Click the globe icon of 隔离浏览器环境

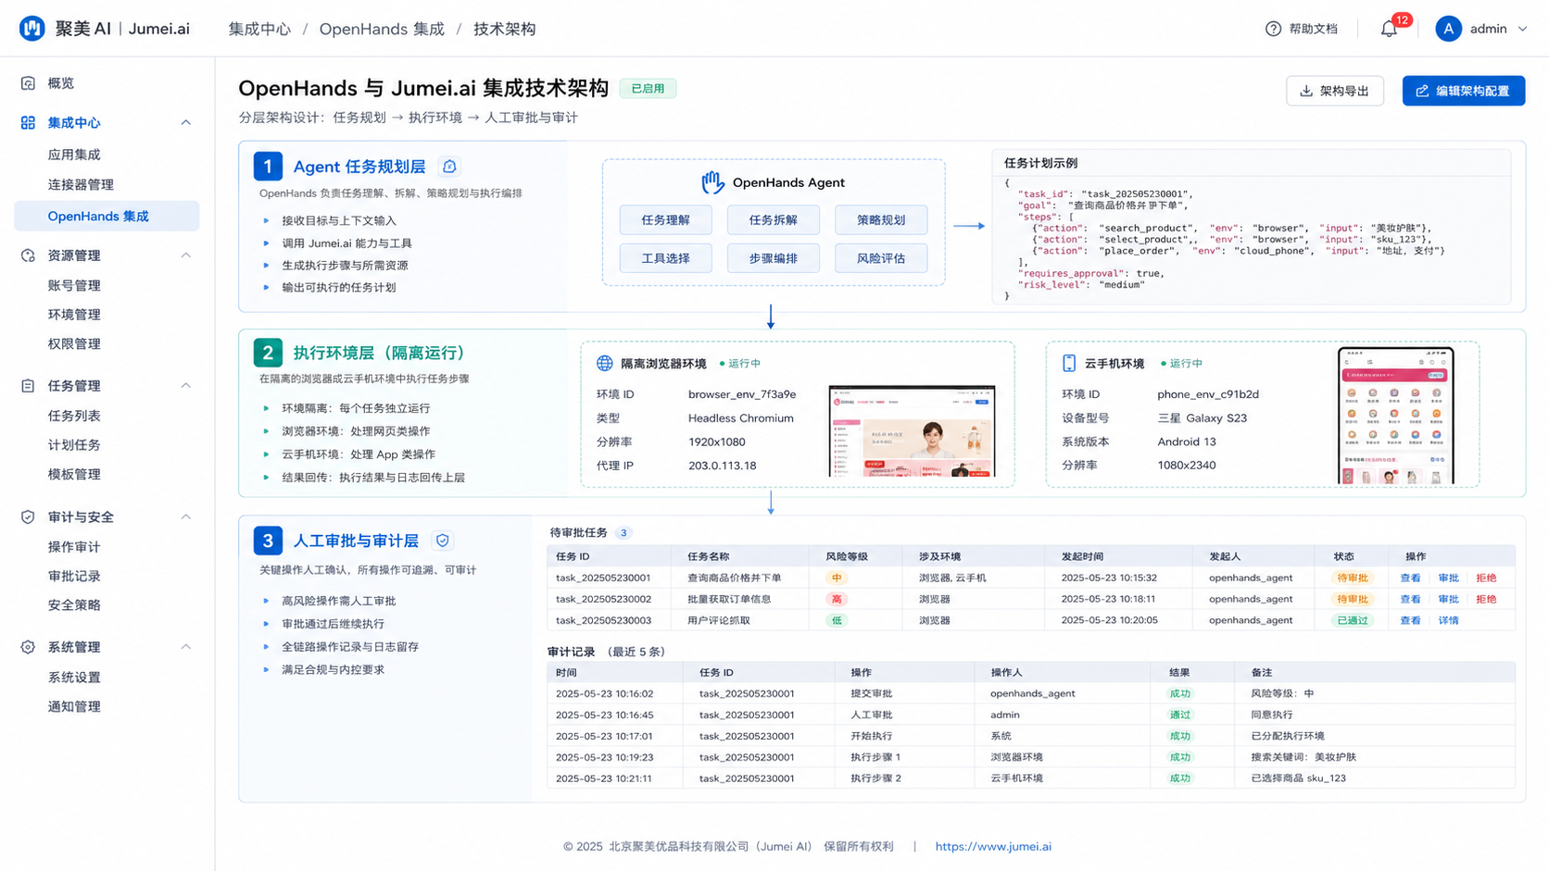tap(605, 364)
